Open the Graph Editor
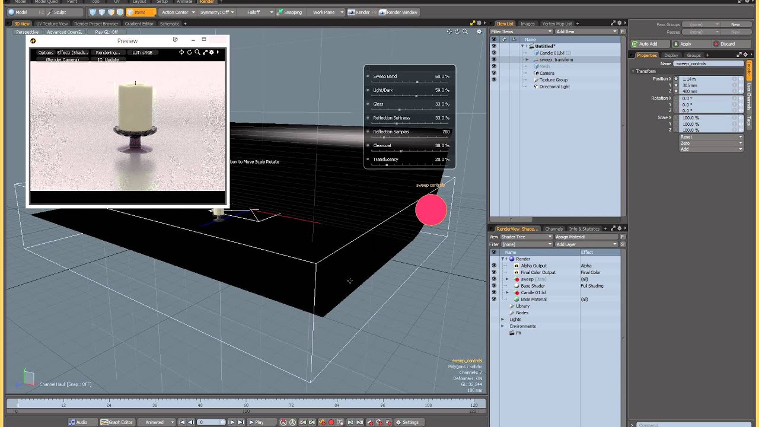This screenshot has width=759, height=427. tap(117, 422)
